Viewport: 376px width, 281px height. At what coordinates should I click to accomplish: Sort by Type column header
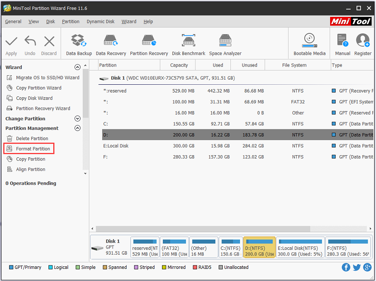pyautogui.click(x=352, y=65)
